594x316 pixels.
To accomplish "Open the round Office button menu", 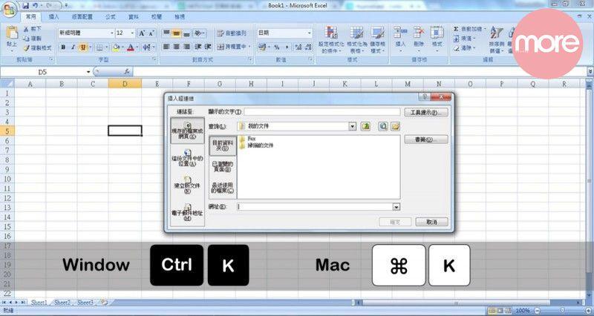I will coord(10,8).
